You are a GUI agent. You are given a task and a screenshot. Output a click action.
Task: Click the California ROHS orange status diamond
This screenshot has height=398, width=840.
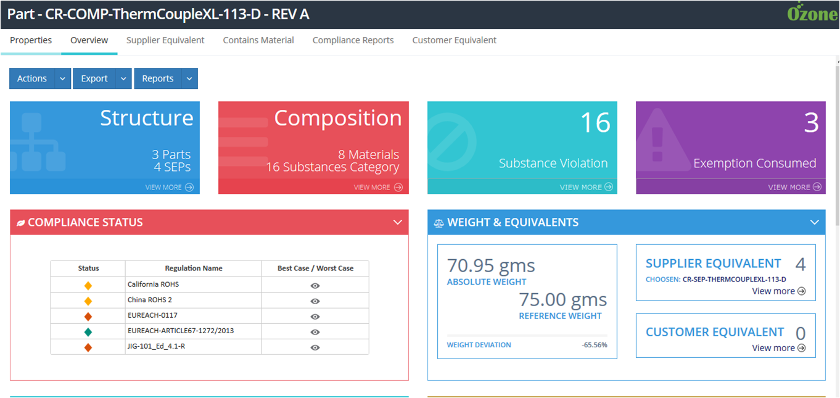pyautogui.click(x=88, y=286)
